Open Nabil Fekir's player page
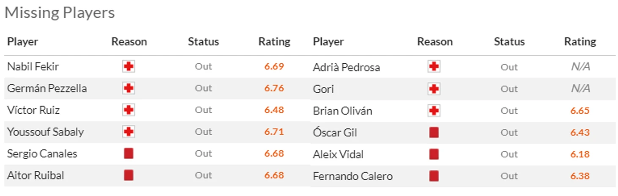This screenshot has height=196, width=618. (x=33, y=66)
